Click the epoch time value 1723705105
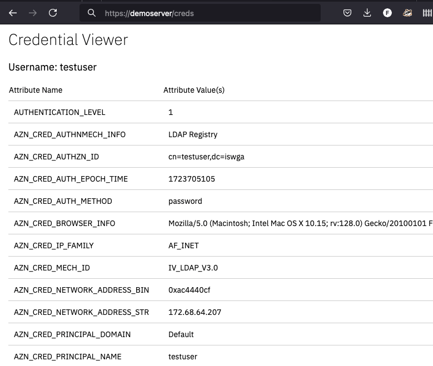 [x=192, y=179]
